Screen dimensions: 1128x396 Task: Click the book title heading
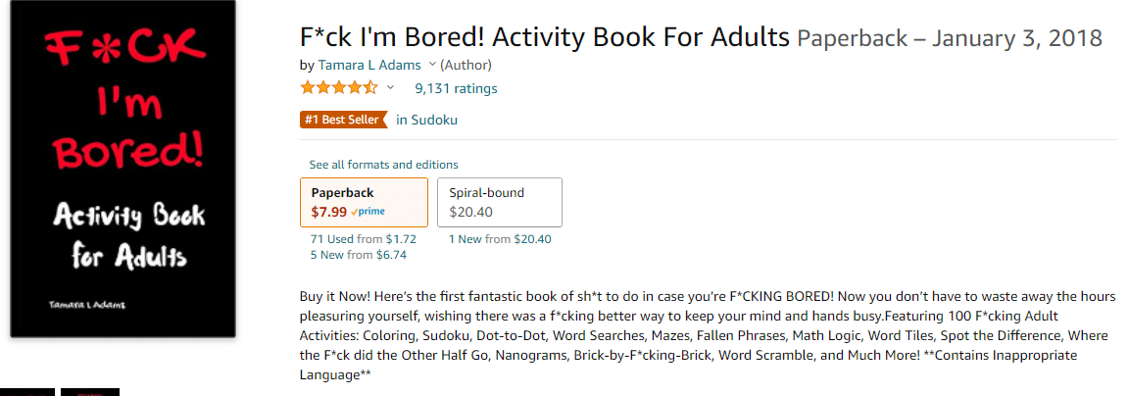pos(545,36)
